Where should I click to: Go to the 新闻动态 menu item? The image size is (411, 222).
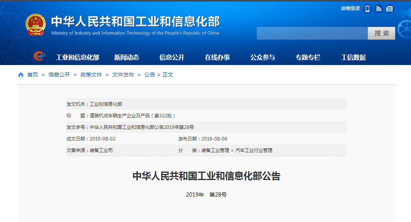click(126, 57)
